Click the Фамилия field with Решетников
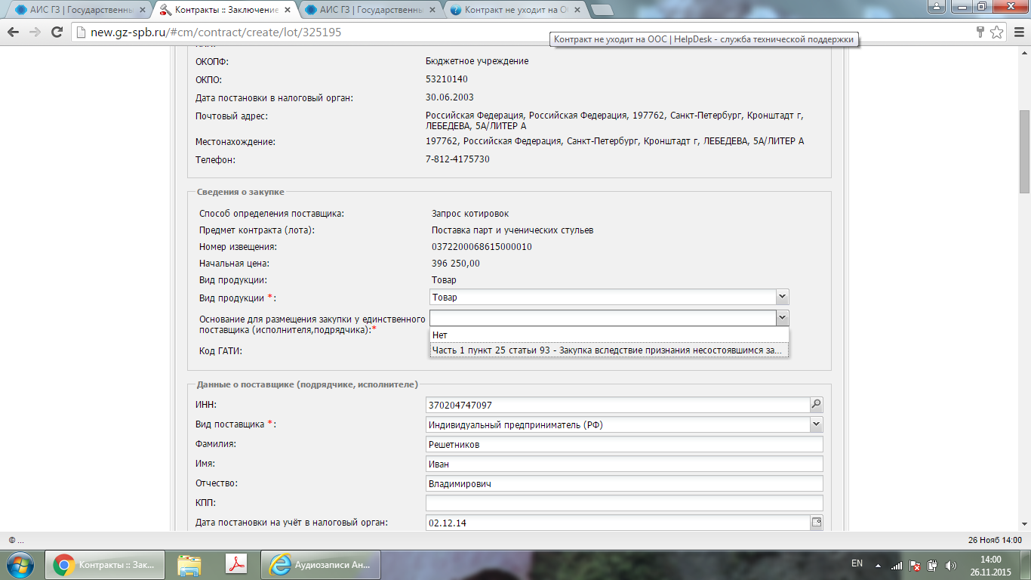The width and height of the screenshot is (1031, 580). point(624,444)
